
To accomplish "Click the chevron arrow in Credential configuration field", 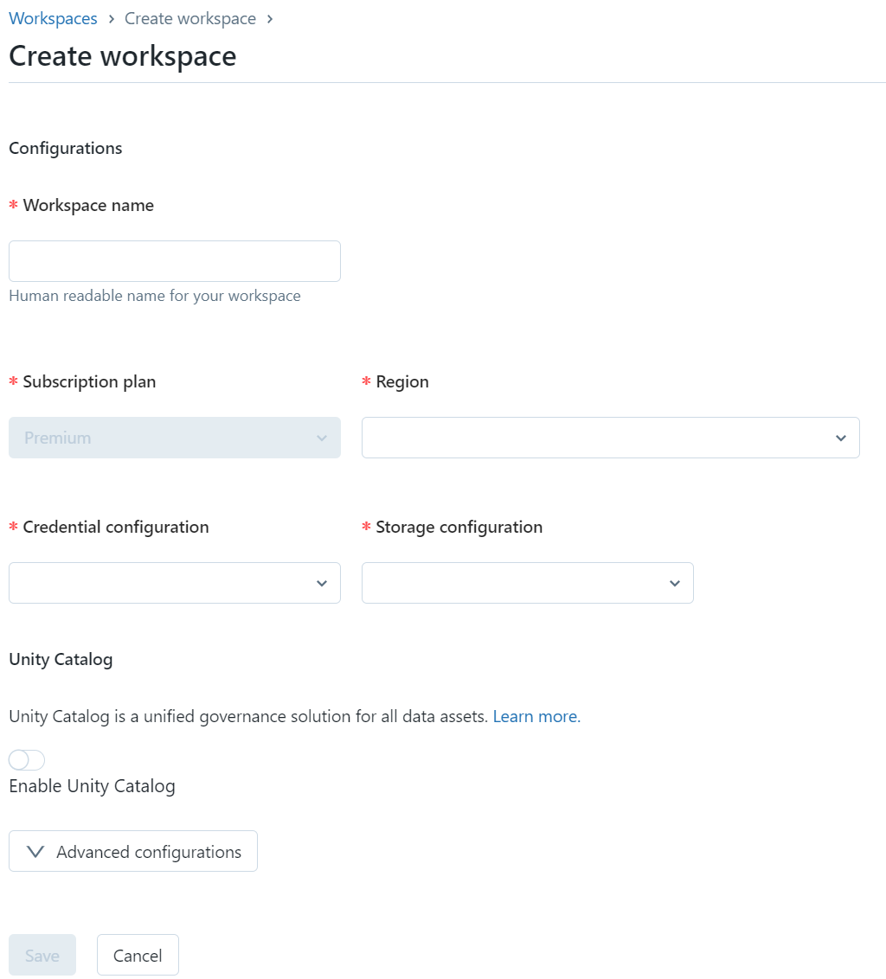I will pos(322,584).
